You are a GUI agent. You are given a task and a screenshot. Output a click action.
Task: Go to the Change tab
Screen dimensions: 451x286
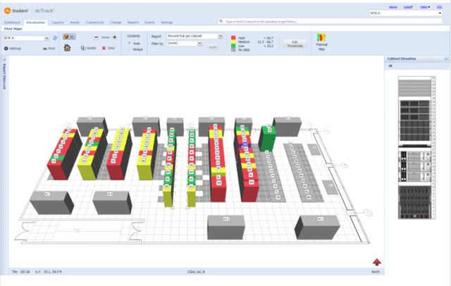(116, 22)
